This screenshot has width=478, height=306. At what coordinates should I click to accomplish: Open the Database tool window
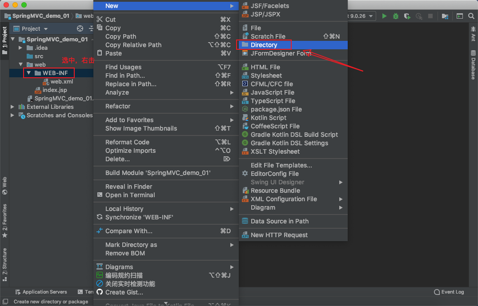pos(473,65)
